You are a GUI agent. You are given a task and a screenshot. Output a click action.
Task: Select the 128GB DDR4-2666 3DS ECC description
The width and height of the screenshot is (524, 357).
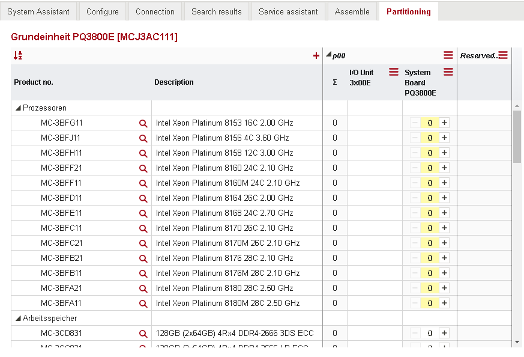235,333
